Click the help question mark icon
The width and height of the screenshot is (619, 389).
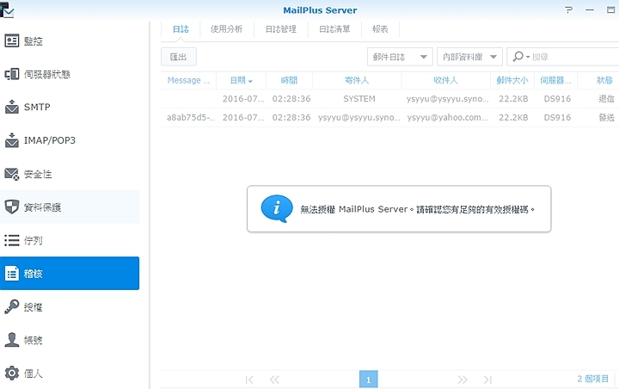[x=568, y=9]
